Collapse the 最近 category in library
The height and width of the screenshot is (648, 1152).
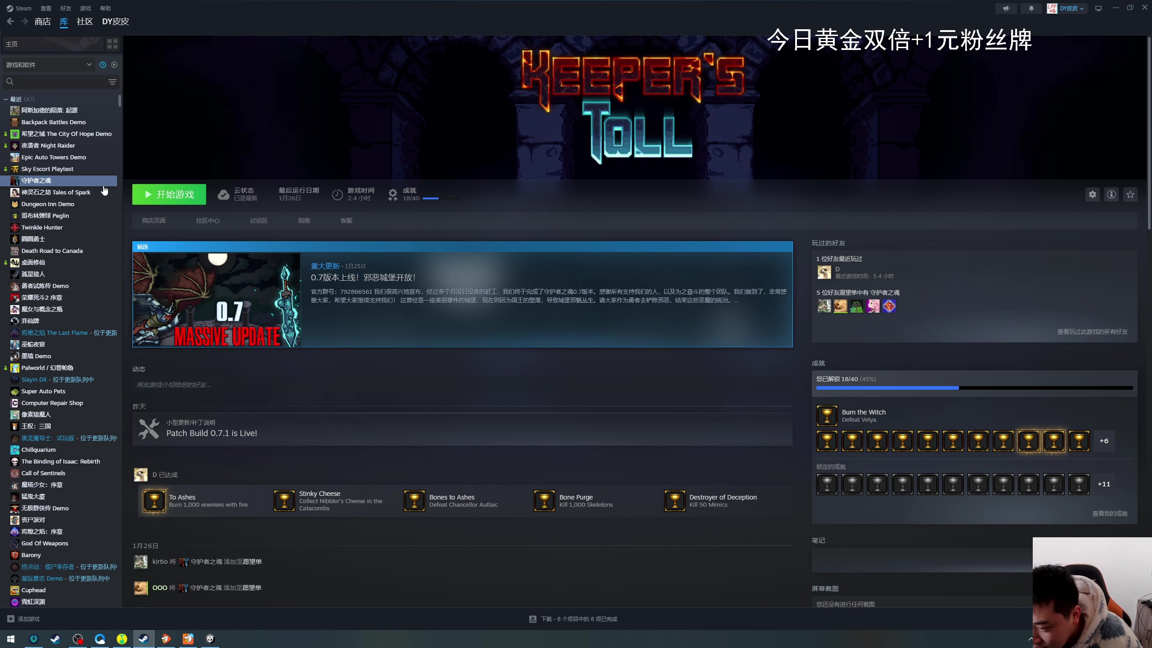[6, 99]
